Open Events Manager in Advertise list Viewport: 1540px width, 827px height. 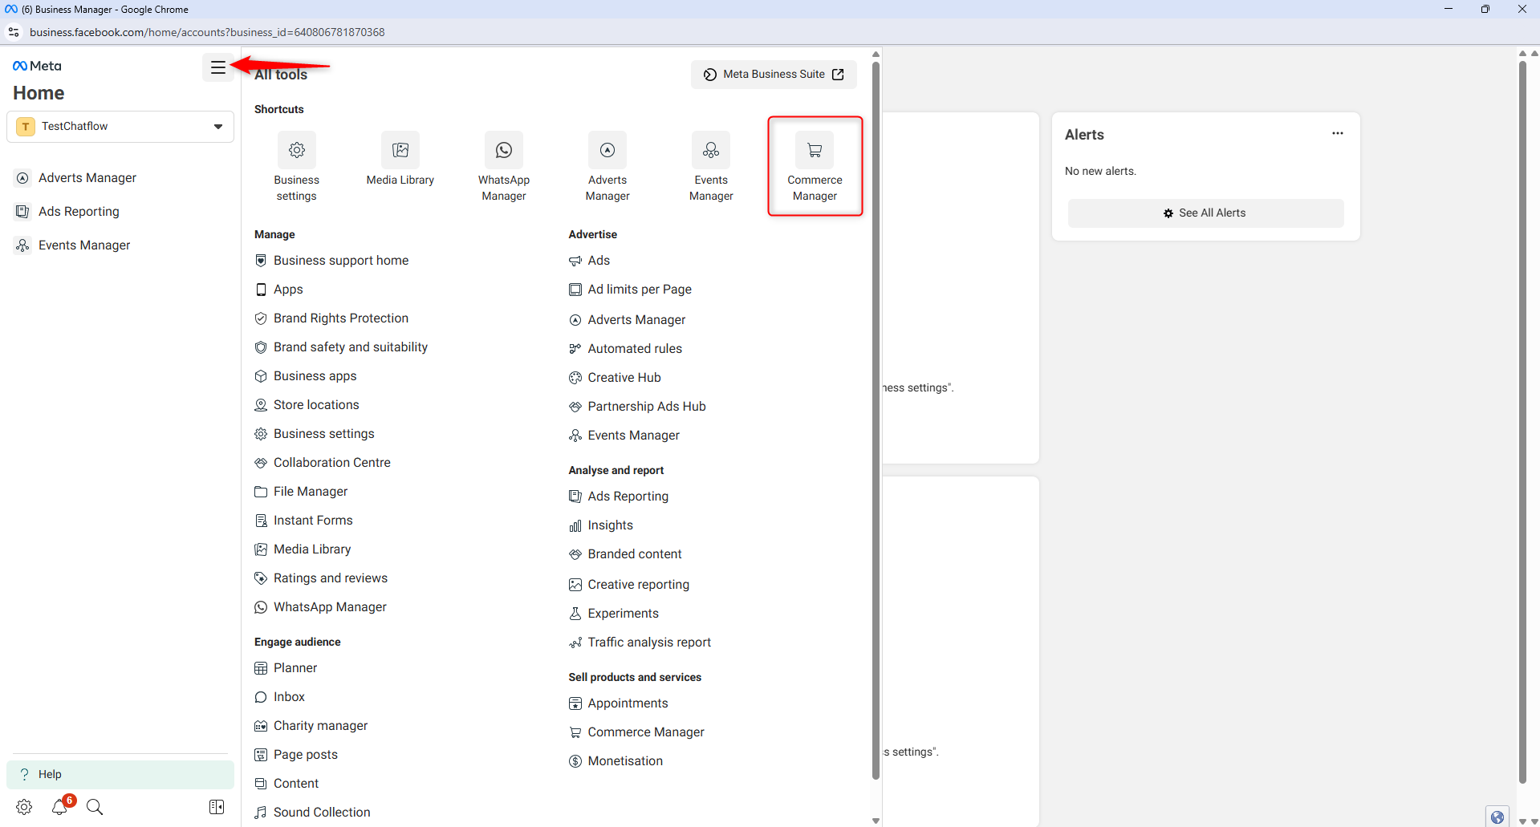624,436
